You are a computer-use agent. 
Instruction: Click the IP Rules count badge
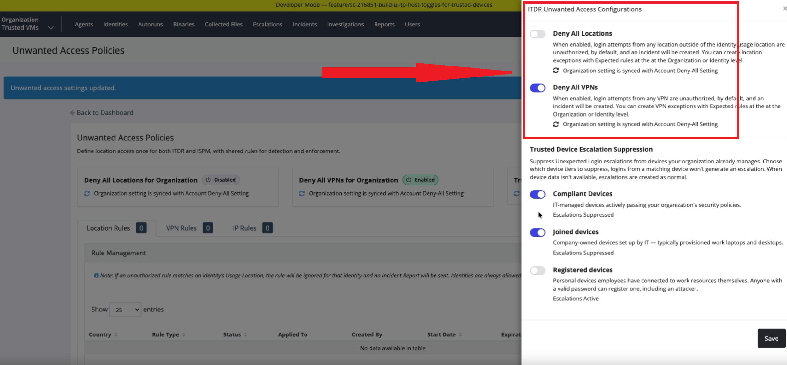click(x=267, y=228)
